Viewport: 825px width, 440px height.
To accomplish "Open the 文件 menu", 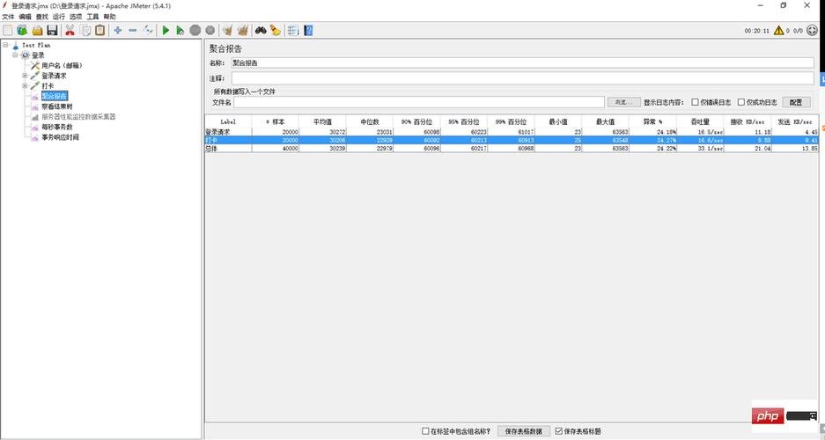I will (9, 17).
